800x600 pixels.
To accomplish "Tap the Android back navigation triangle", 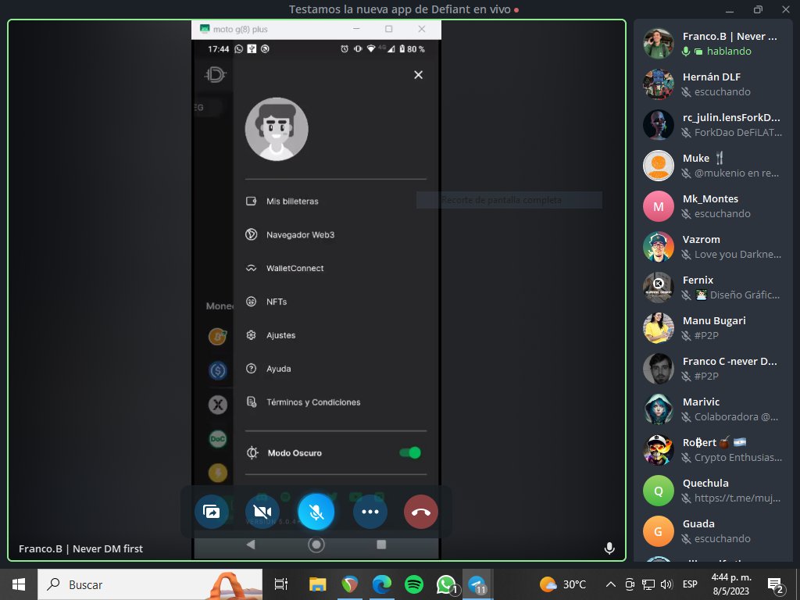I will [x=251, y=545].
